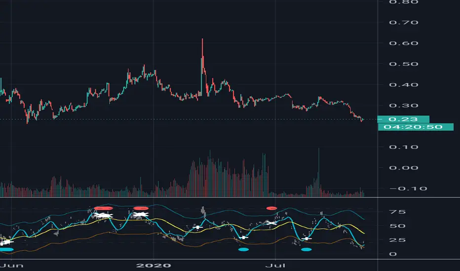
Task: Click the -0.10 price axis label
Action: pyautogui.click(x=408, y=189)
